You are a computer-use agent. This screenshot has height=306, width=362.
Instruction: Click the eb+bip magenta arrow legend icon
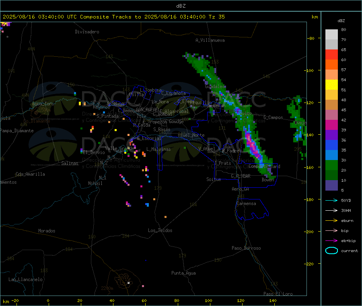(x=331, y=241)
